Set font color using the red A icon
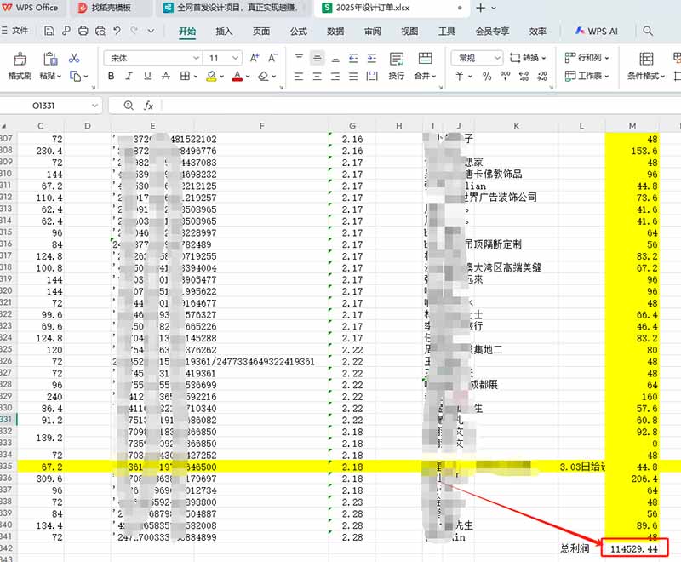681x562 pixels. click(237, 76)
